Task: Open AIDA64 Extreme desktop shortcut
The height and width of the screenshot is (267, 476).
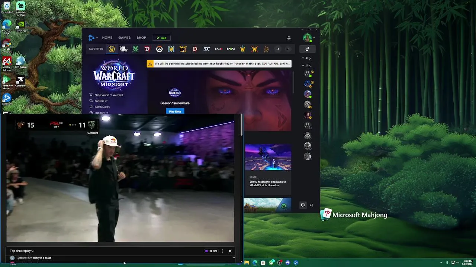Action: tap(7, 64)
